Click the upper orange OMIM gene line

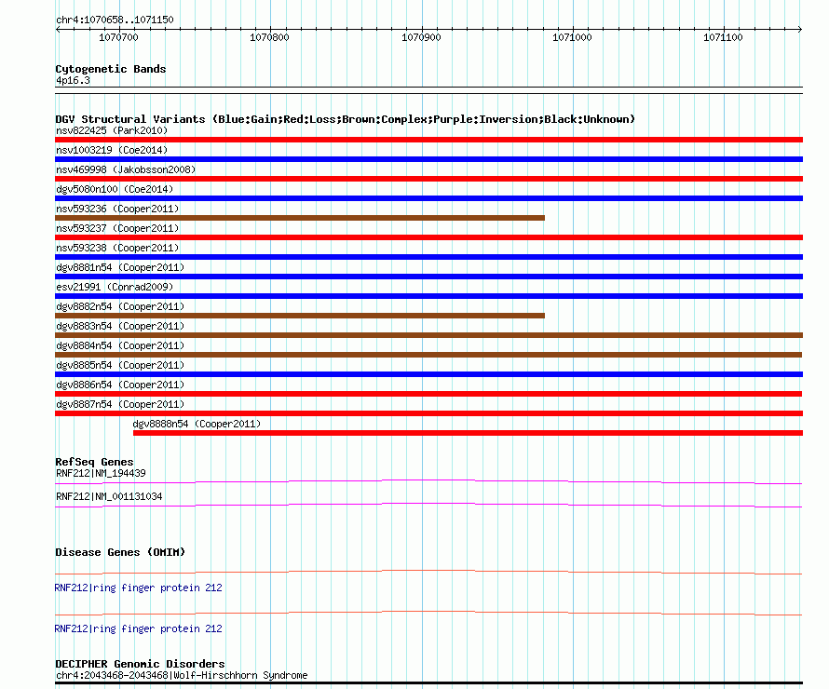point(428,572)
